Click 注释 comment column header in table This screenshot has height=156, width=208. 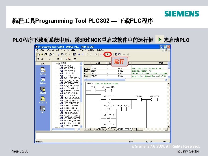149,63
